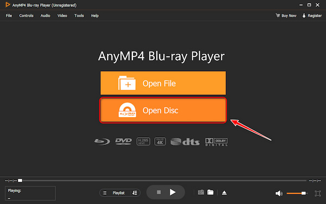Mute audio with the speaker icon
The image size is (326, 204).
point(279,193)
